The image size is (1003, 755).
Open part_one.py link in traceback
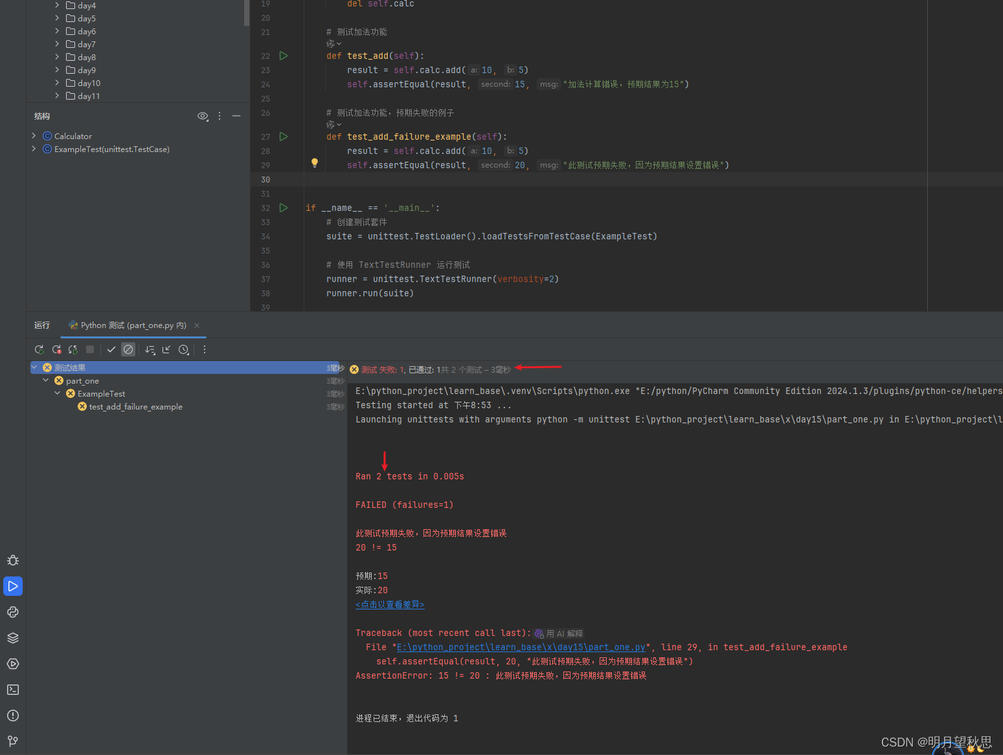[x=521, y=647]
